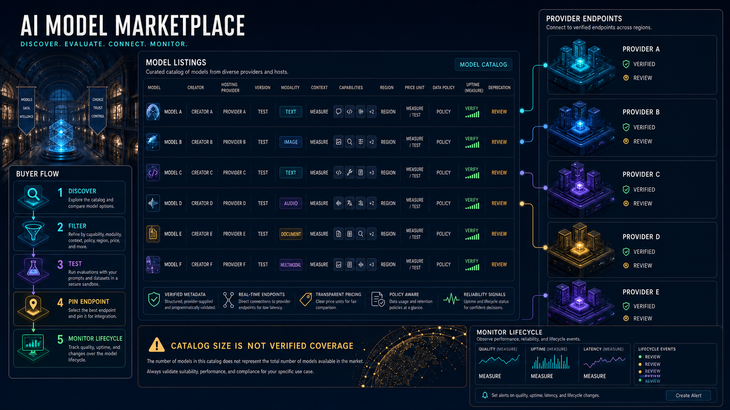Click the Test flask icon in Buyer Flow
Screen dimensions: 730x410
coord(33,270)
